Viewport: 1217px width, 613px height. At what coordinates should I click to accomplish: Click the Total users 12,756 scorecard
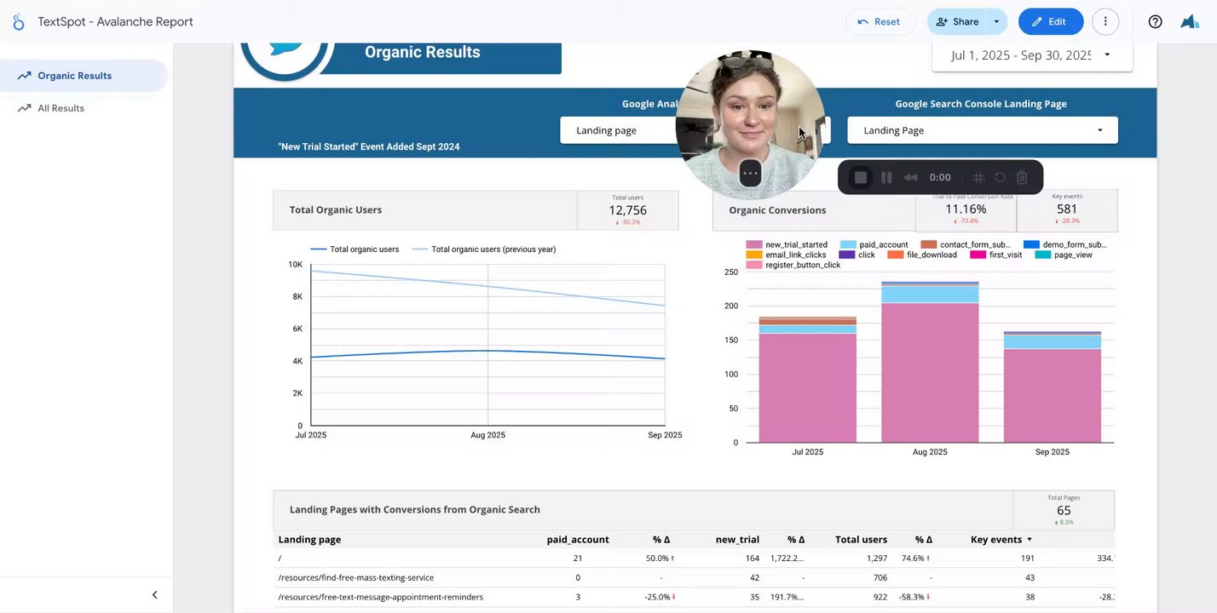click(x=628, y=210)
